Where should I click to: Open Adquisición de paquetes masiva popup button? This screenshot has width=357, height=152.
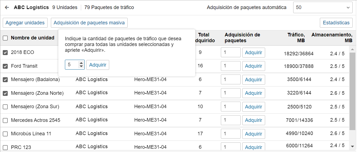tap(89, 23)
